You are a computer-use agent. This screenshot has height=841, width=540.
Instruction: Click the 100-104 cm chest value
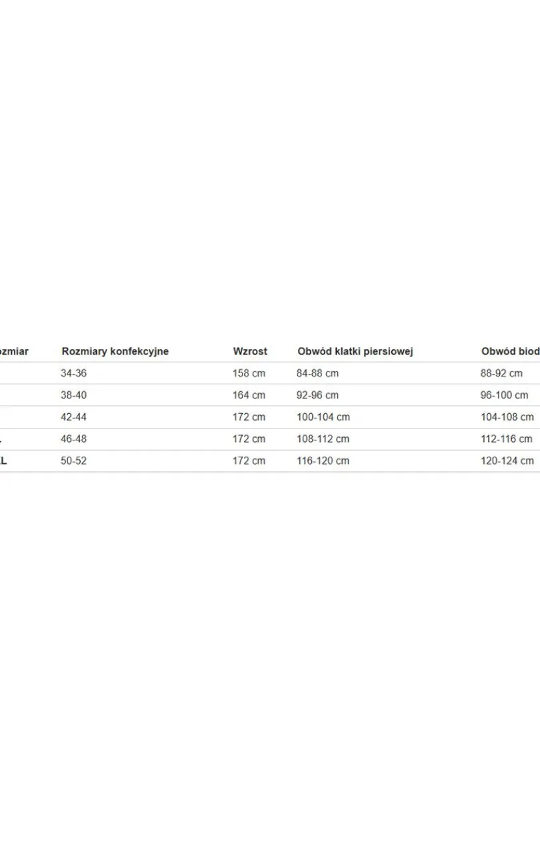323,417
